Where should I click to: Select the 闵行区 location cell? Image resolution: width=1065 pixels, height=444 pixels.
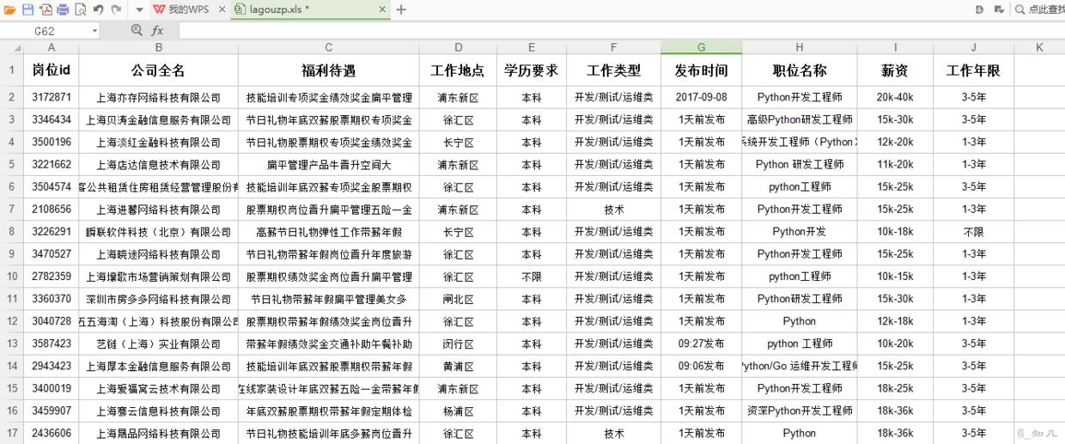458,344
